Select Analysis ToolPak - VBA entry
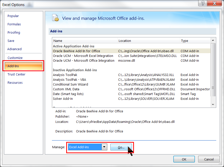Image resolution: width=224 pixels, height=167 pixels. pos(69,80)
